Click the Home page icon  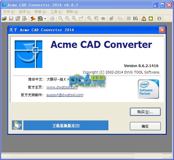[x=151, y=19]
